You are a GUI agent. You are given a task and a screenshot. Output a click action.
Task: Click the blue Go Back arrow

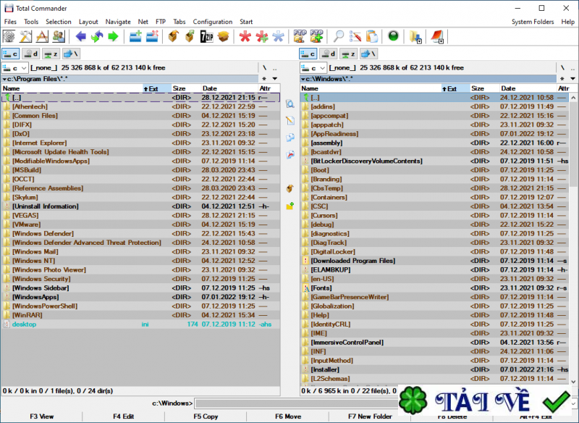[x=81, y=36]
